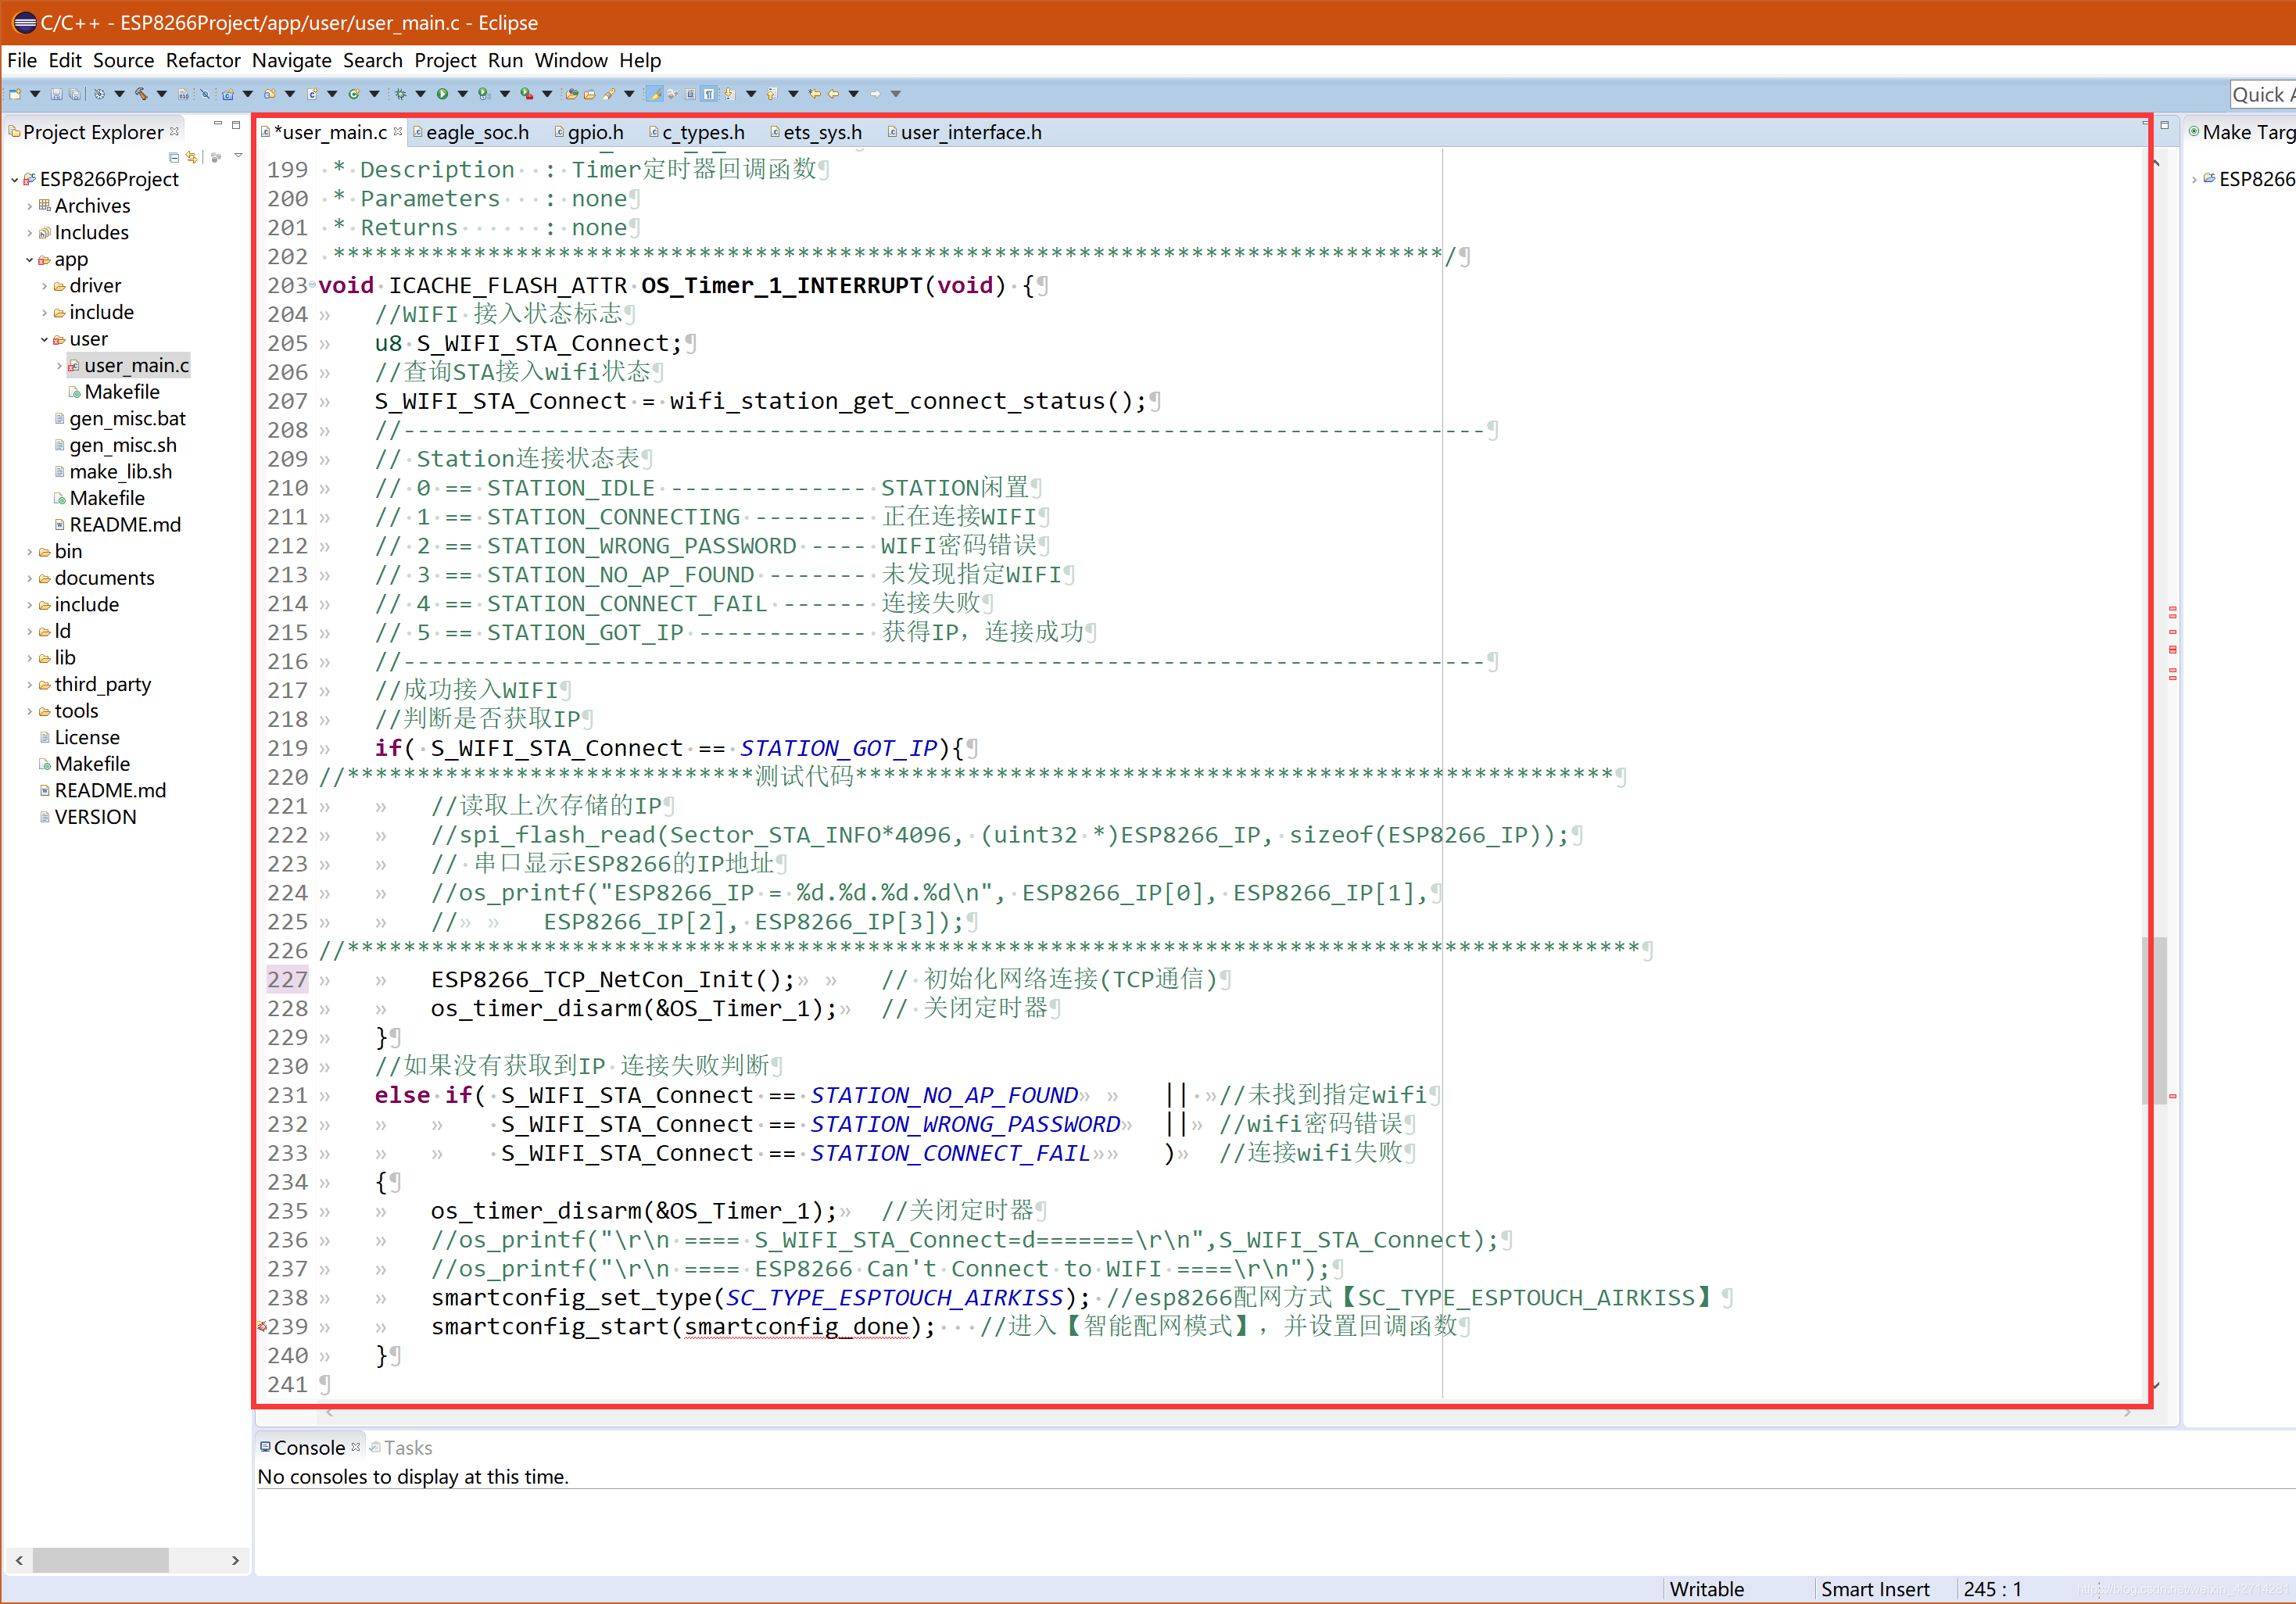Click the New C/C++ Project icon
Viewport: 2296px width, 1604px height.
click(x=228, y=94)
